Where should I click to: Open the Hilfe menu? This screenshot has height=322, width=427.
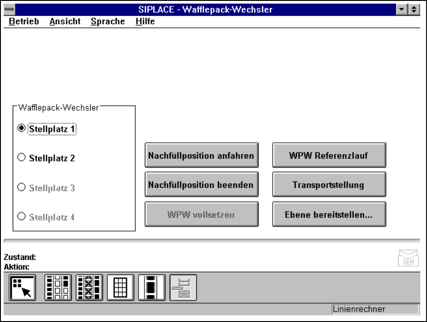pos(145,21)
